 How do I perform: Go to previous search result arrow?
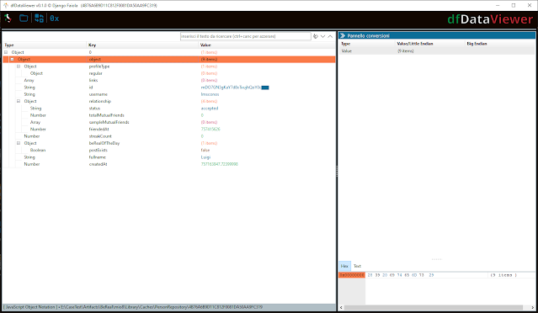[330, 36]
